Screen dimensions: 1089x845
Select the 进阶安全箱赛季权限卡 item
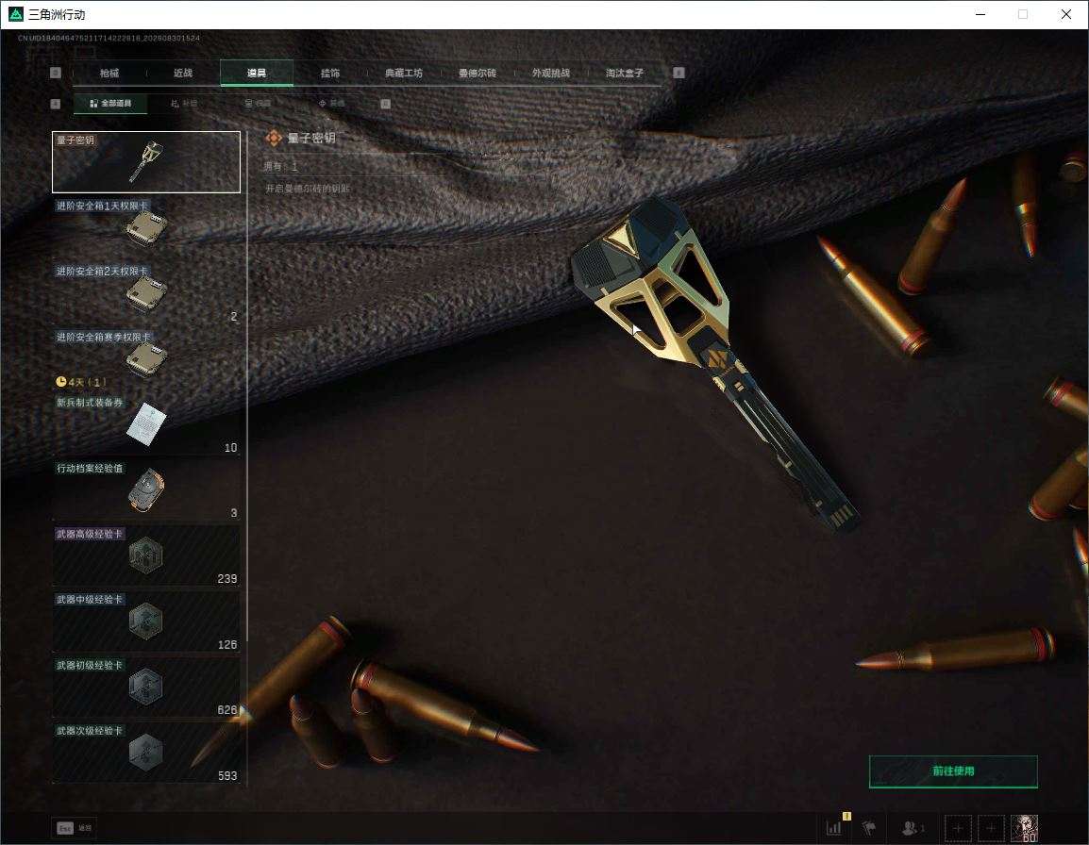(146, 359)
